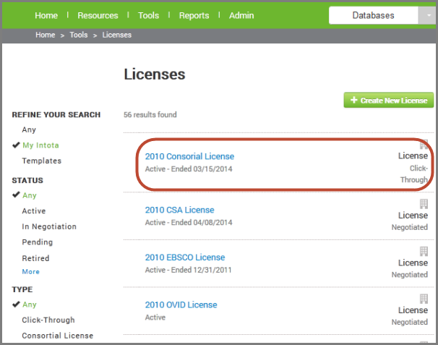The width and height of the screenshot is (438, 345).
Task: Open the 2010 CSA License link
Action: pyautogui.click(x=180, y=210)
